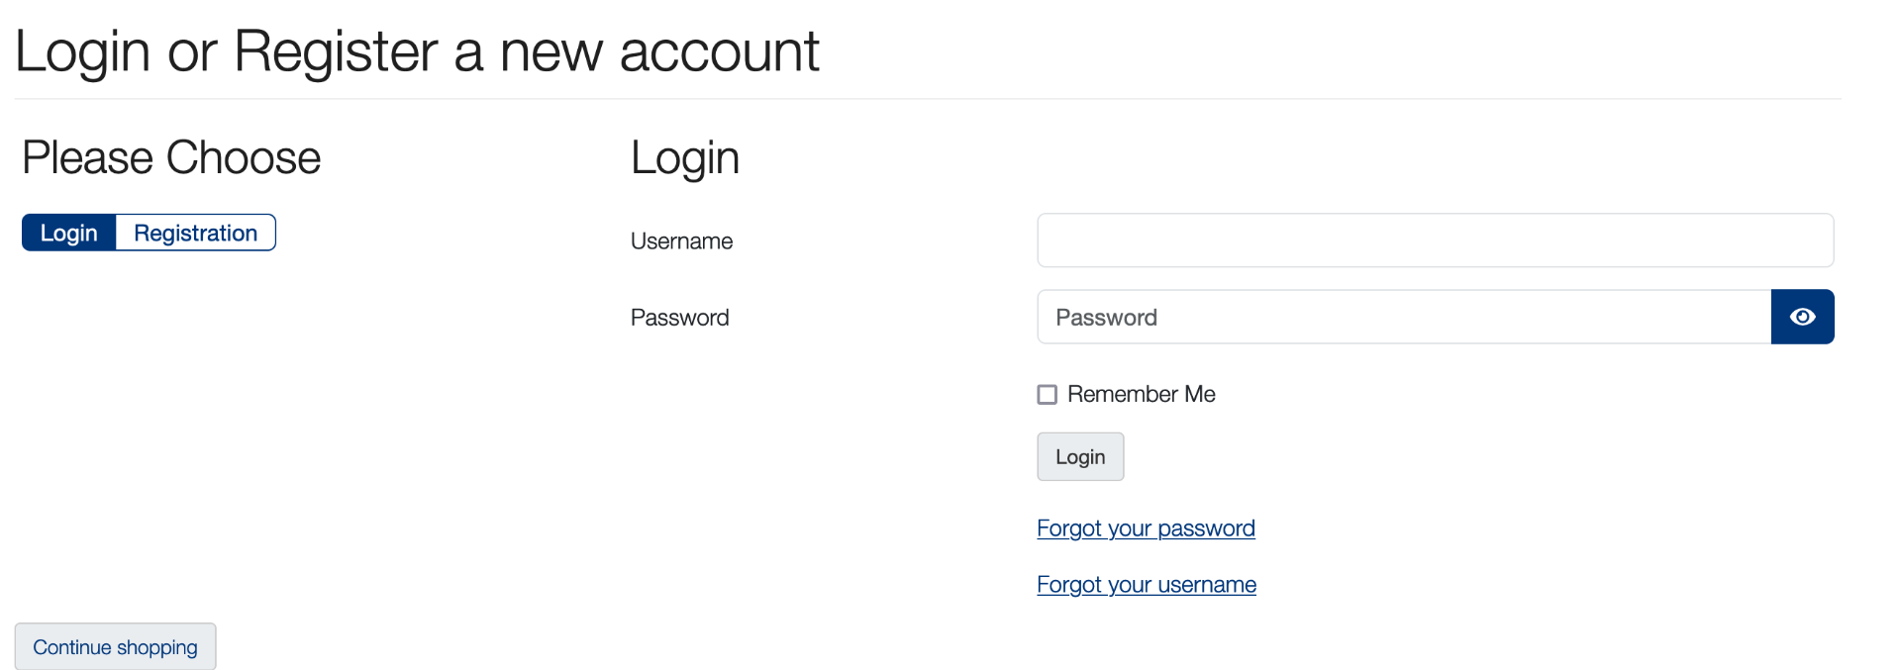1901x670 pixels.
Task: Tick the Remember Me checkbox
Action: pyautogui.click(x=1047, y=395)
